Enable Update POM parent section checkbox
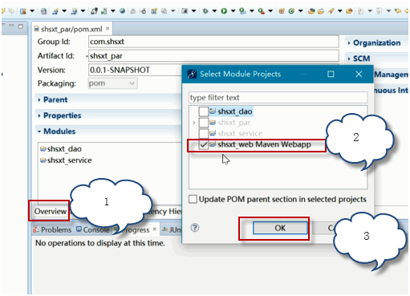410x296 pixels. pyautogui.click(x=193, y=199)
